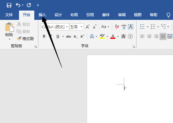The height and width of the screenshot is (123, 173).
Task: Toggle Bold formatting
Action: [x=44, y=36]
